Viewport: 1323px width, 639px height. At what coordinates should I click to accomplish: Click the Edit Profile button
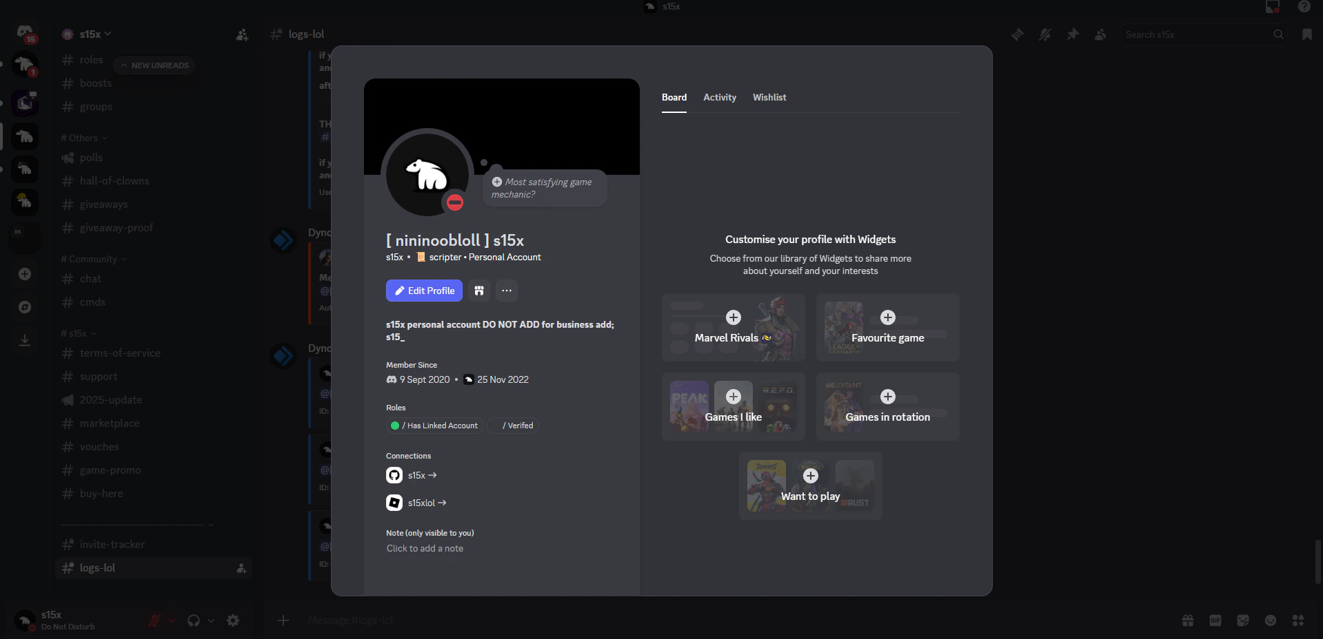[424, 291]
